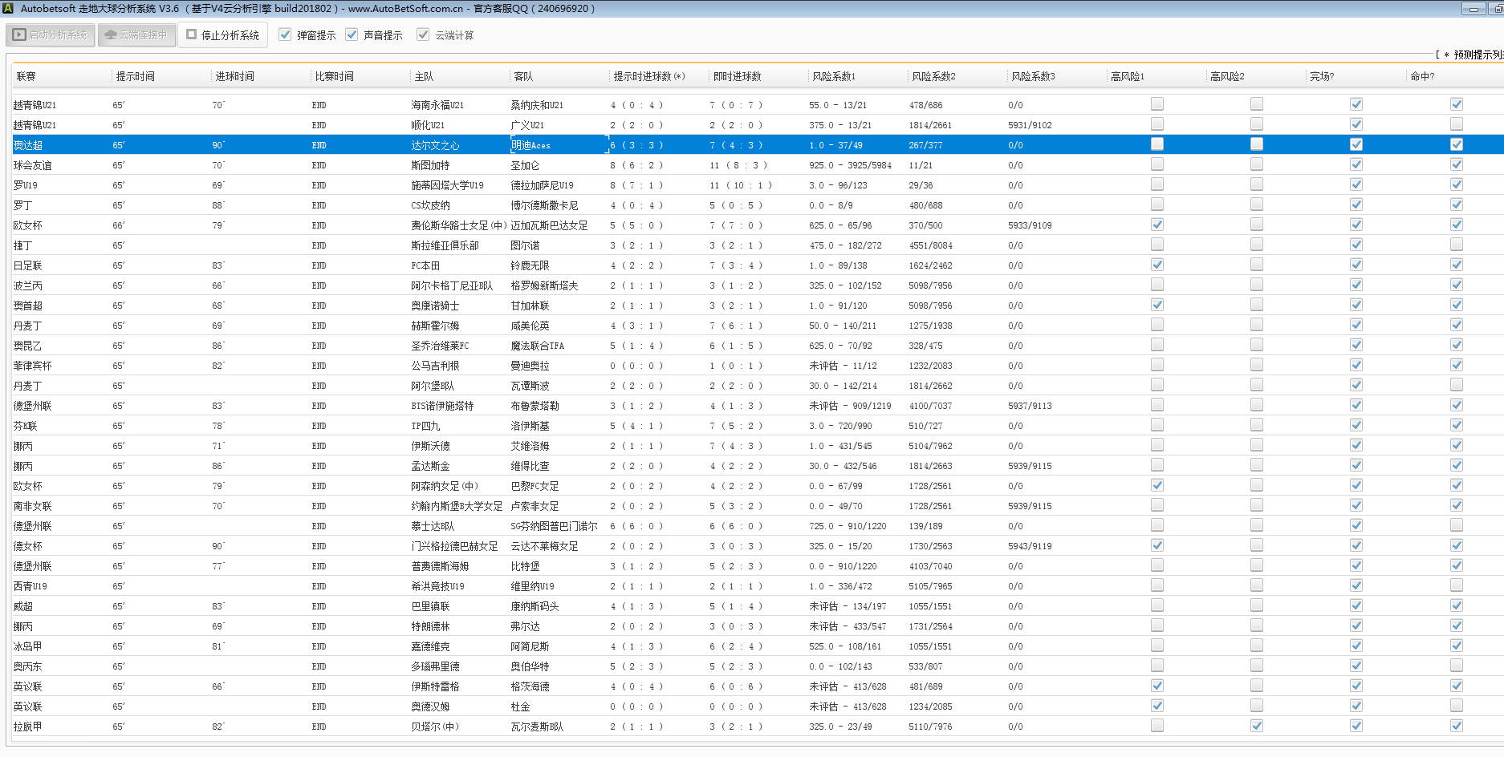The height and width of the screenshot is (757, 1504).
Task: Toggle the 弹窗提示 checkbox
Action: point(285,35)
